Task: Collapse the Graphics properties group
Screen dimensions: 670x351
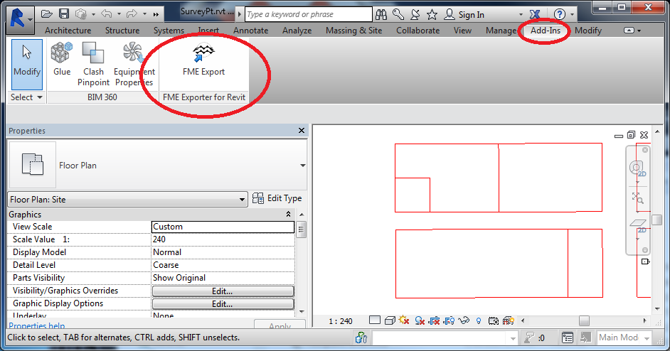Action: [x=289, y=215]
